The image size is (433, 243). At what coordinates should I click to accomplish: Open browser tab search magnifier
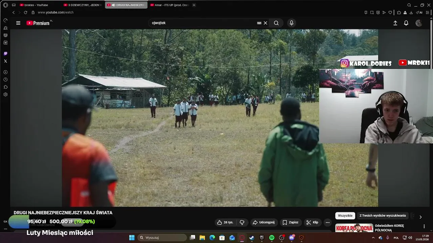409,5
